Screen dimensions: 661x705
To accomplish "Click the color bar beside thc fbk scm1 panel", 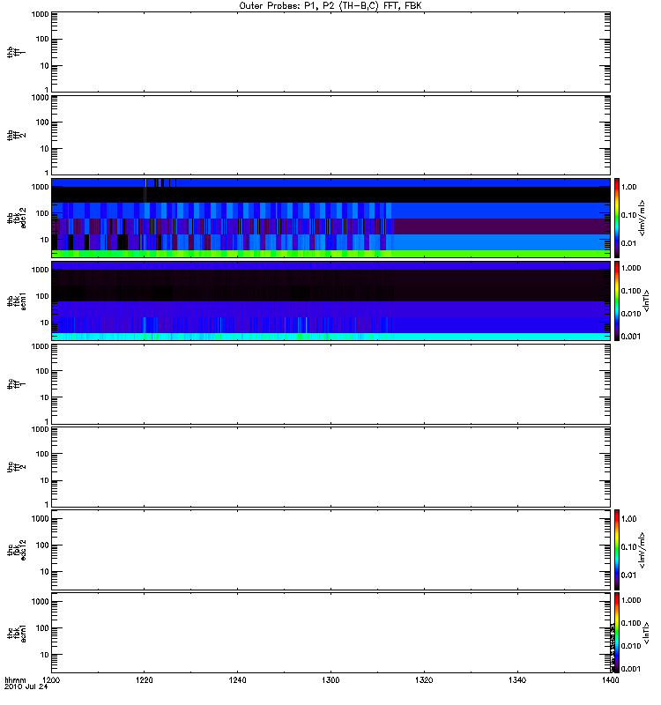I will click(x=616, y=633).
